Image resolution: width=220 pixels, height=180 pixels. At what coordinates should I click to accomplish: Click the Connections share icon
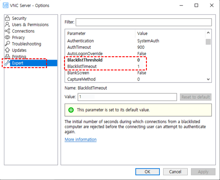(x=7, y=31)
